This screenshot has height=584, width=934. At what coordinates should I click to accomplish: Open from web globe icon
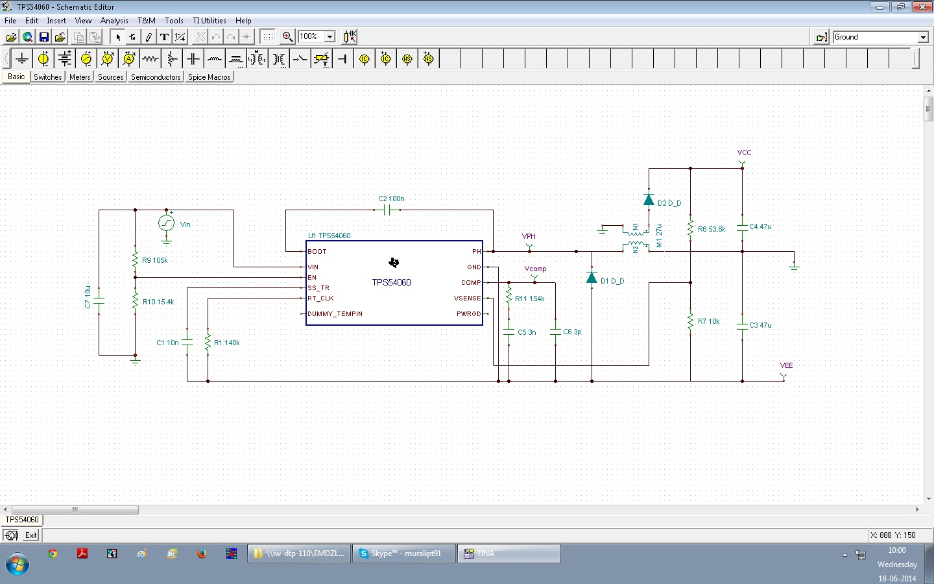(27, 37)
